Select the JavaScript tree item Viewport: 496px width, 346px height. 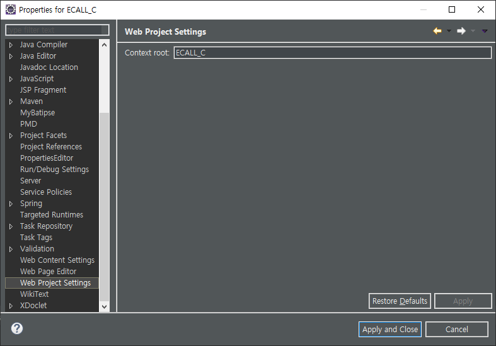(x=37, y=79)
